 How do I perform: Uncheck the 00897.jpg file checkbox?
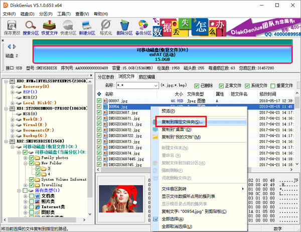(x=99, y=100)
